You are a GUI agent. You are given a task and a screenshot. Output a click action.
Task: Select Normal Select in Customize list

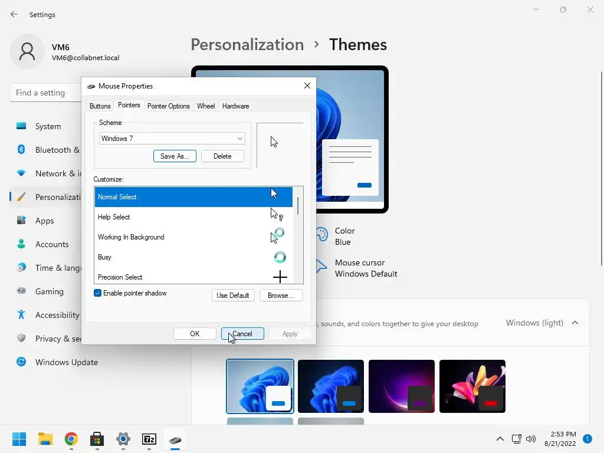coord(193,197)
